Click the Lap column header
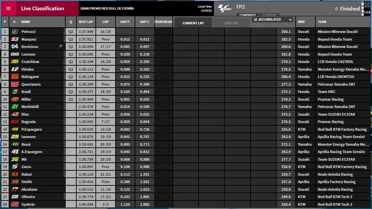This screenshot has width=372, height=209. coord(105,22)
